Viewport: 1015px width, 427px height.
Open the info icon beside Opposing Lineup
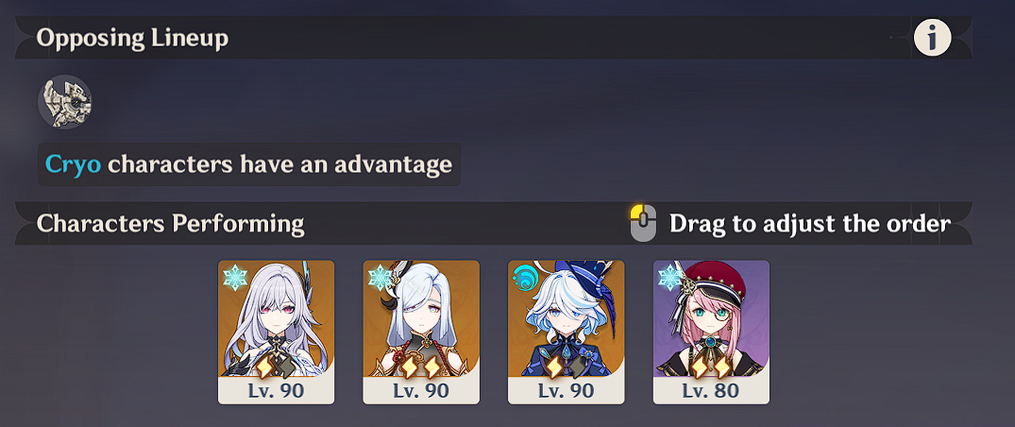932,38
